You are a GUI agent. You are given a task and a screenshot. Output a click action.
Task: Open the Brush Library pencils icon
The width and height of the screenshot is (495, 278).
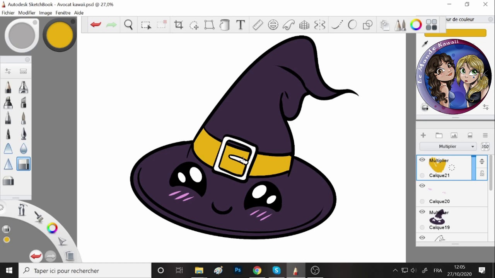point(400,25)
